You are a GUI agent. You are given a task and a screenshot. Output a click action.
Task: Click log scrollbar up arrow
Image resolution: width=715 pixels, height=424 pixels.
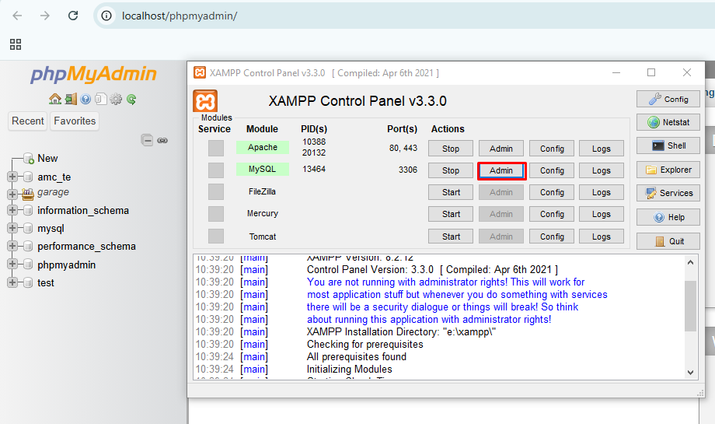coord(690,262)
